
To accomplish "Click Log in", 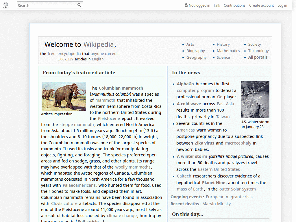I will point(282,5).
